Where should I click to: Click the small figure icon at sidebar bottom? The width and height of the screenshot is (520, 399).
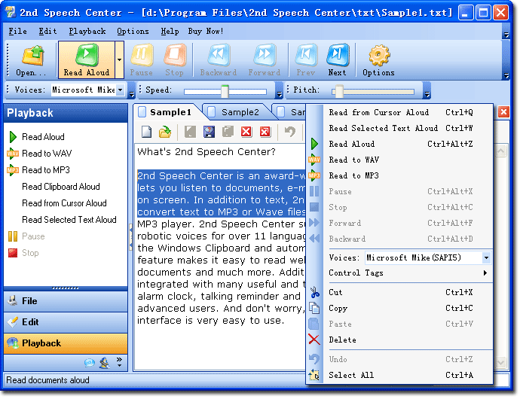[105, 363]
